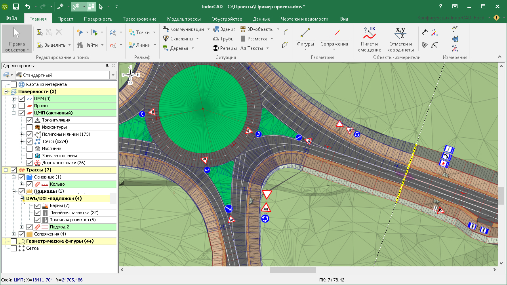
Task: Click the polyline length measurement icon in Измерения
Action: [455, 29]
